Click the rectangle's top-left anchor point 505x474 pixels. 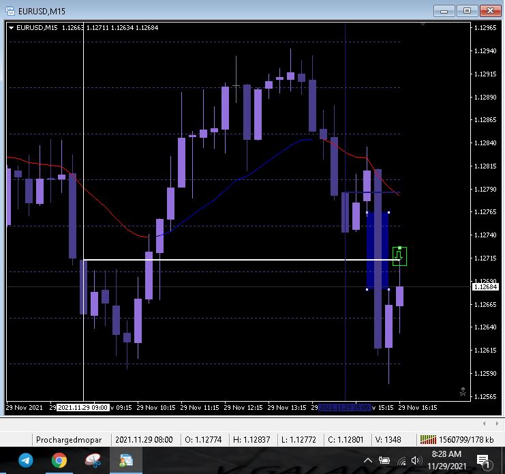[367, 212]
